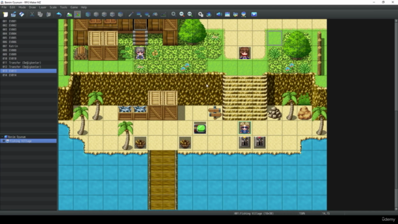Click the Paste icon in toolbar
Image resolution: width=398 pixels, height=224 pixels.
[x=49, y=14]
